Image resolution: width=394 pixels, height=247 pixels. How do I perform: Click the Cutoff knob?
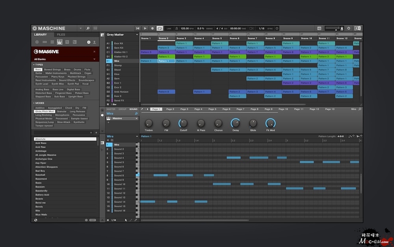[x=183, y=123]
